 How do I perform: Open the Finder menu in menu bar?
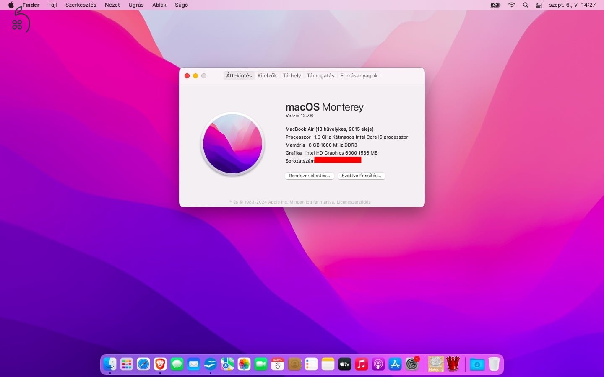[x=31, y=5]
